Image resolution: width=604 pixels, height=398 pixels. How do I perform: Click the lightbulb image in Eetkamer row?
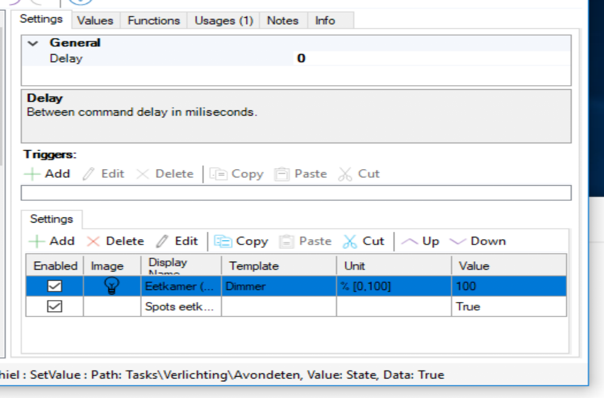[x=112, y=286]
